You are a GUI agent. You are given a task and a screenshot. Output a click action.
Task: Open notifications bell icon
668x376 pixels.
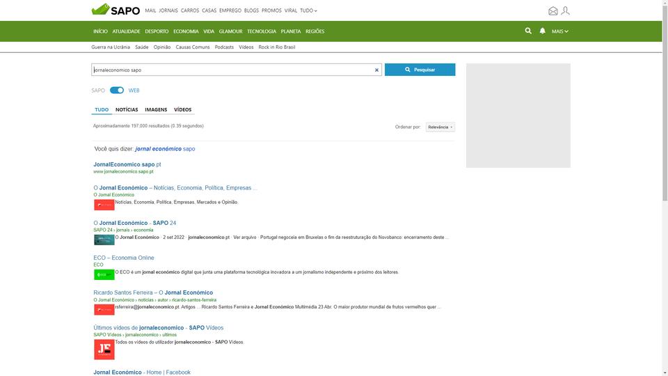[x=542, y=31]
